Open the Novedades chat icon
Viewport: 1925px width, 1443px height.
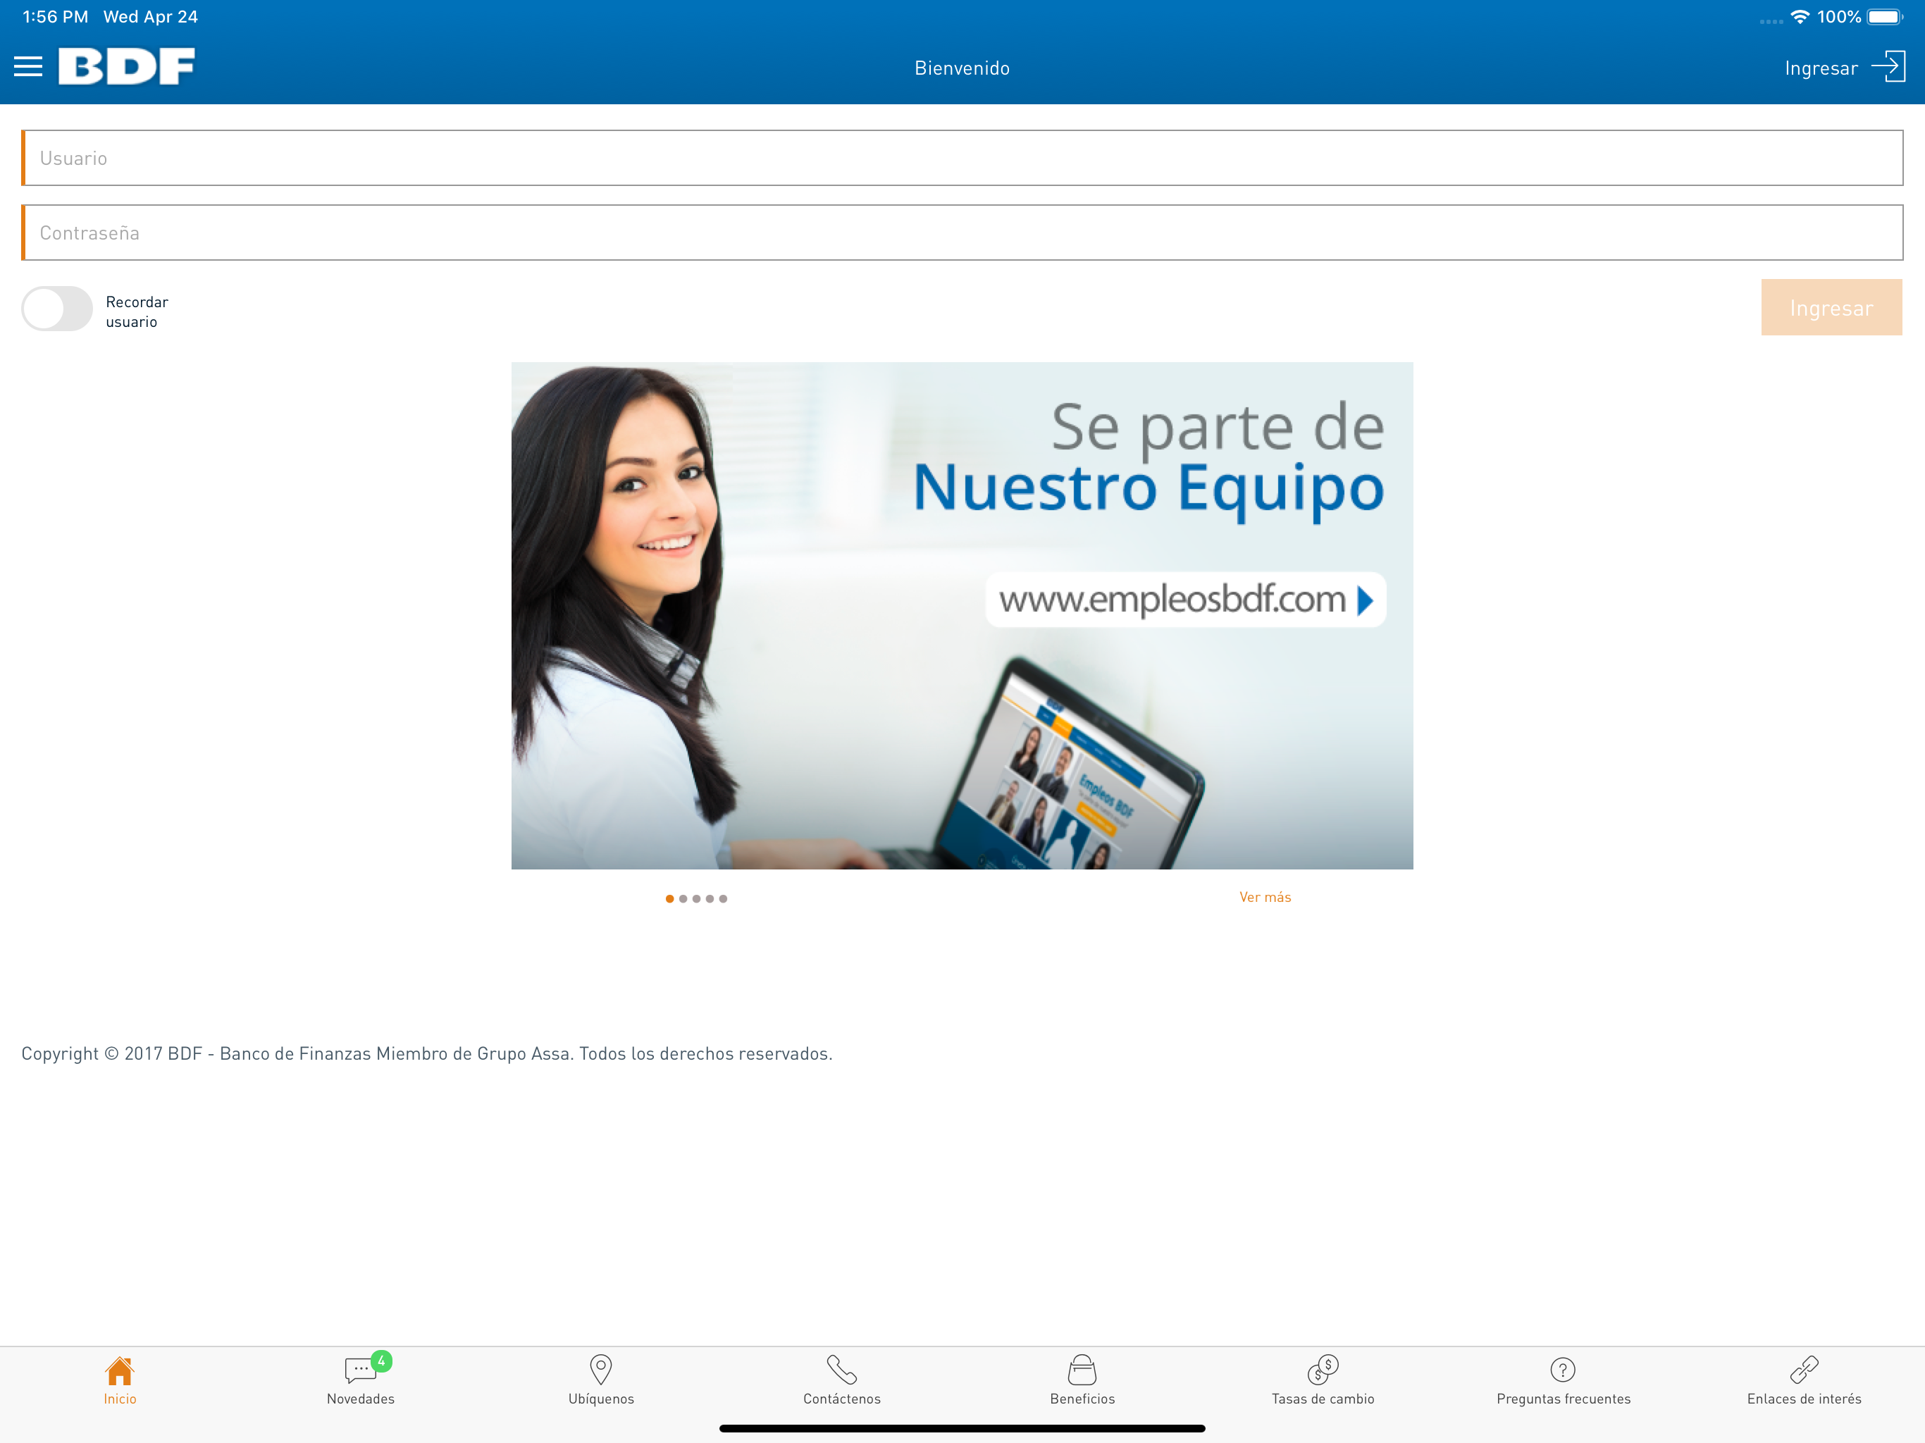click(360, 1370)
